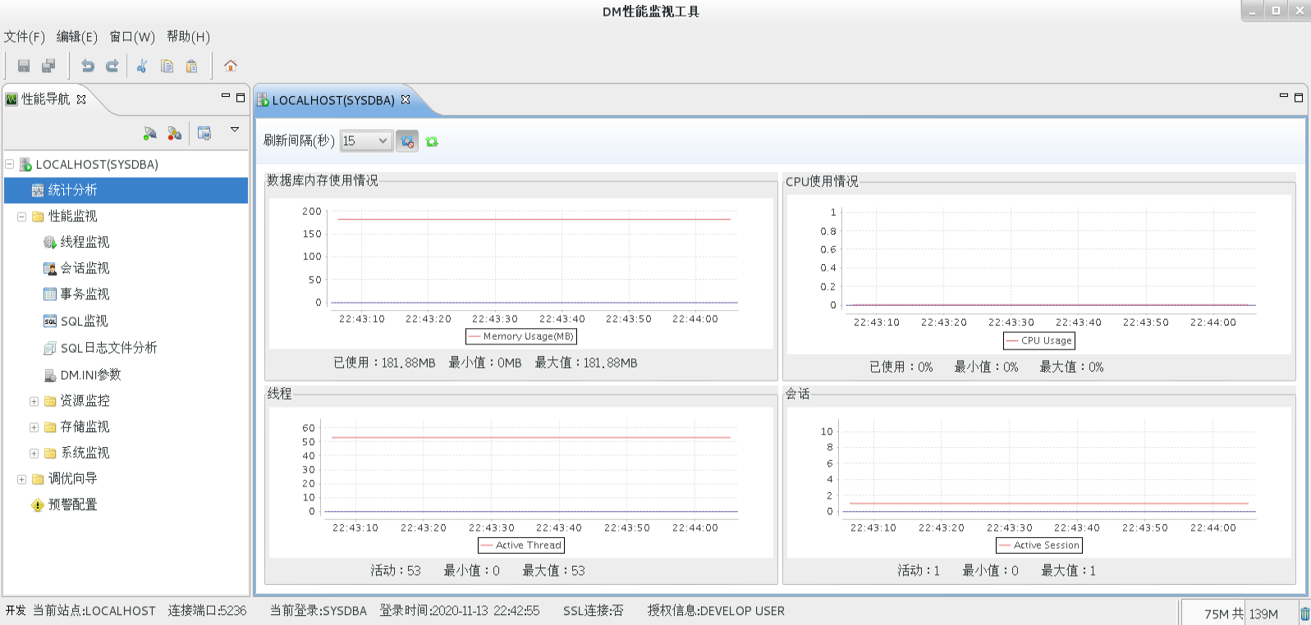The width and height of the screenshot is (1311, 625).
Task: Open 事务监视 in the tree
Action: click(x=85, y=294)
